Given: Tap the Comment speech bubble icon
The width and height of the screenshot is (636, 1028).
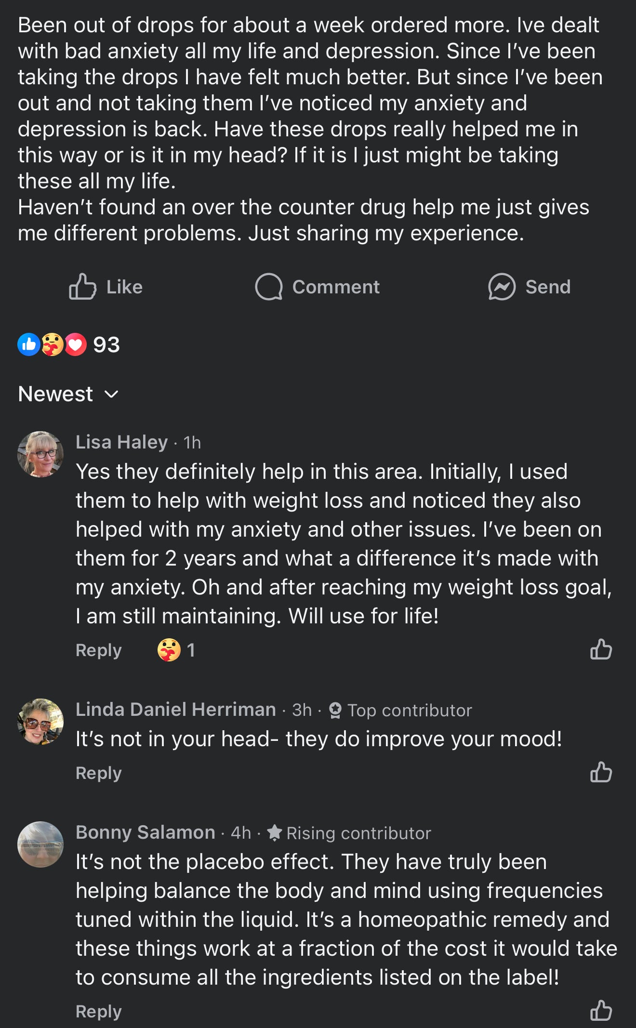Looking at the screenshot, I should click(x=268, y=287).
